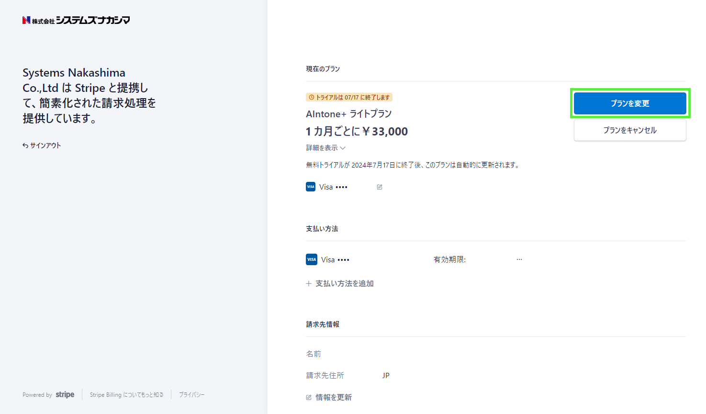The image size is (706, 414).
Task: Click the edit pencil icon beside current plan Visa
Action: [380, 187]
